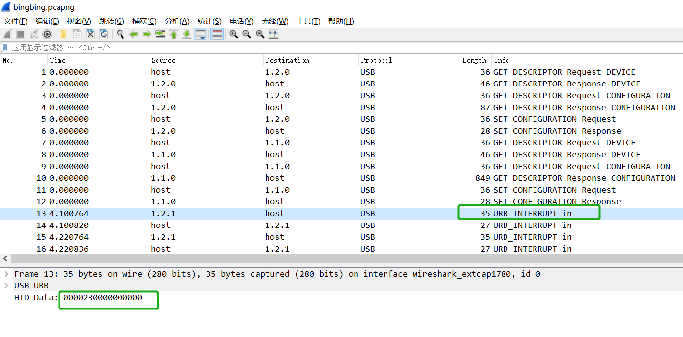Toggle auto-scroll during live capture
683x337 pixels.
point(200,34)
